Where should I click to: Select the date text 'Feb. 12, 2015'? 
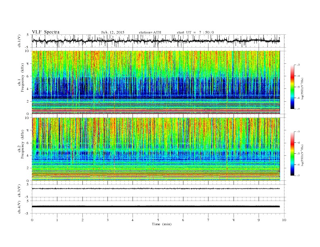pos(113,32)
